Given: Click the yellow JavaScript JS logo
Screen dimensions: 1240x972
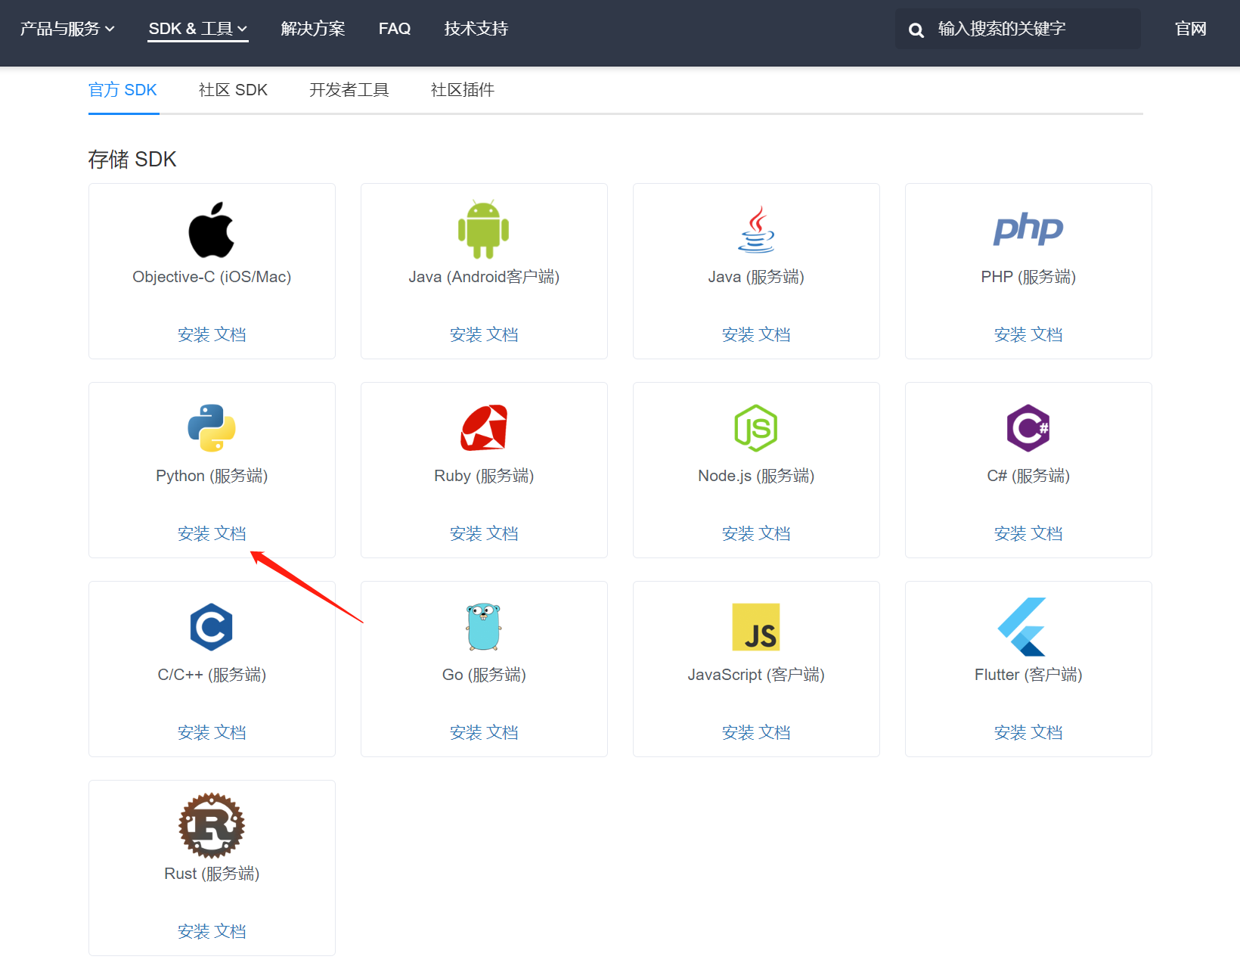Looking at the screenshot, I should (x=756, y=627).
